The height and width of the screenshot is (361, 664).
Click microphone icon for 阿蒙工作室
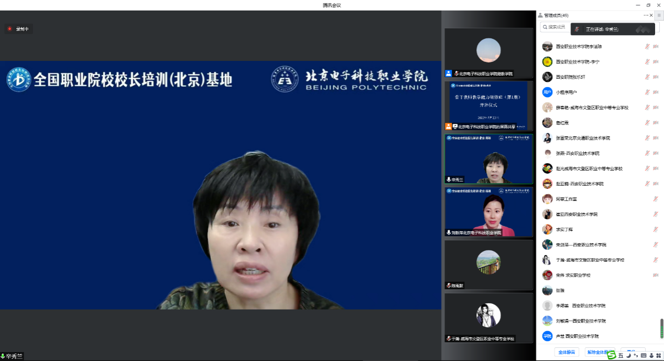click(656, 199)
